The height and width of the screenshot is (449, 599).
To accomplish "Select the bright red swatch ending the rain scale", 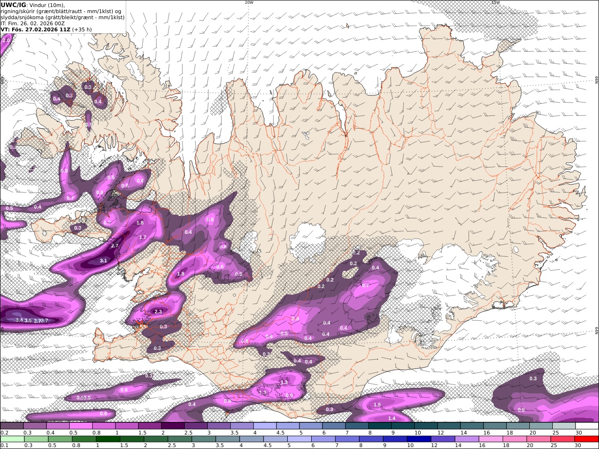I will 587,439.
